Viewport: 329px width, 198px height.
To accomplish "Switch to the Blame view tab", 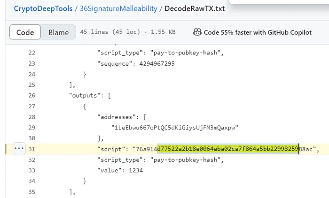I will [x=59, y=32].
